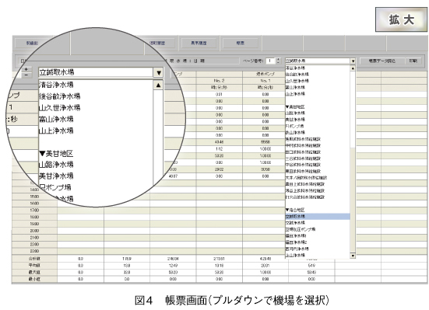Select 三谷飲料水供給施設 in the dropdown list
The height and width of the screenshot is (310, 429).
click(318, 158)
